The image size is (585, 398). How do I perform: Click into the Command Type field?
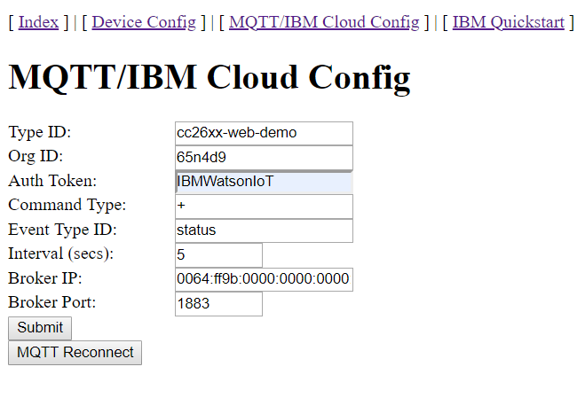[264, 206]
